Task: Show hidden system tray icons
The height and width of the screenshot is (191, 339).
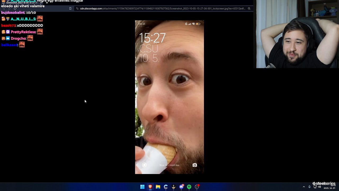Action: tap(304, 187)
